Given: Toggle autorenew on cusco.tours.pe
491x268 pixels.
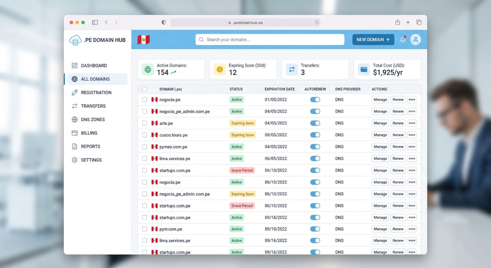Looking at the screenshot, I should click(x=315, y=135).
